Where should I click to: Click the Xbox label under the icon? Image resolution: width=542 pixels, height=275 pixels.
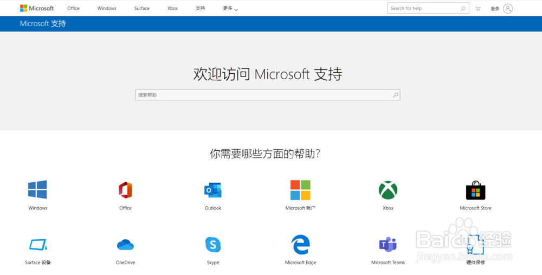[x=388, y=208]
